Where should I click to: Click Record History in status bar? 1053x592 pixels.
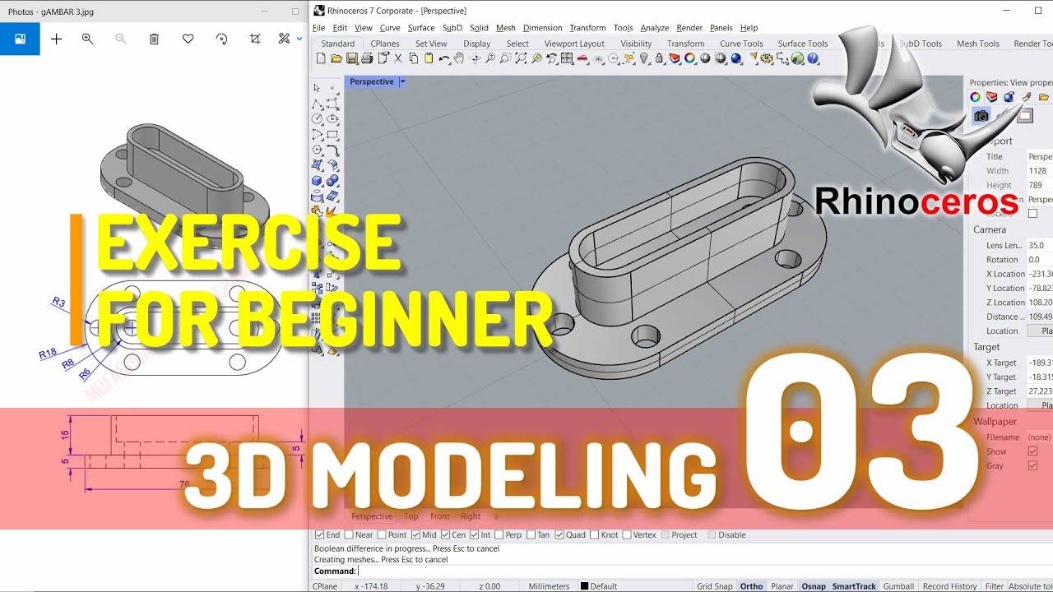point(949,586)
